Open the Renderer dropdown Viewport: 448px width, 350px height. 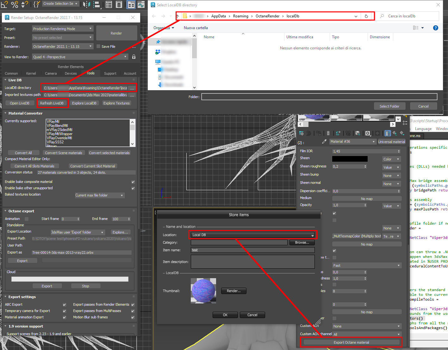pos(63,47)
